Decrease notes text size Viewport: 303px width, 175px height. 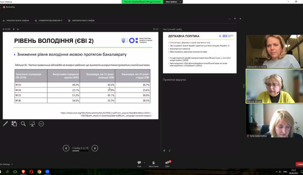pyautogui.click(x=169, y=150)
